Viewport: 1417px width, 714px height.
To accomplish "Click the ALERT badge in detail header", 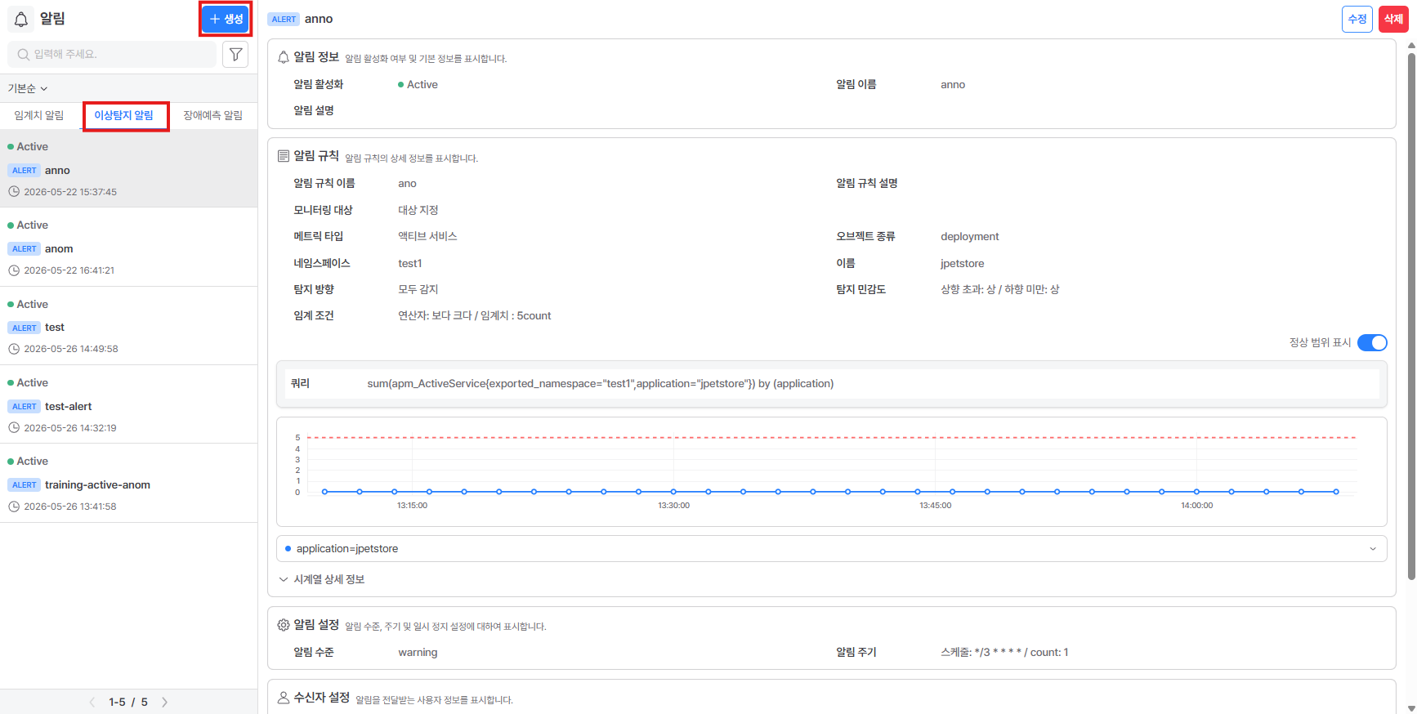I will (284, 20).
